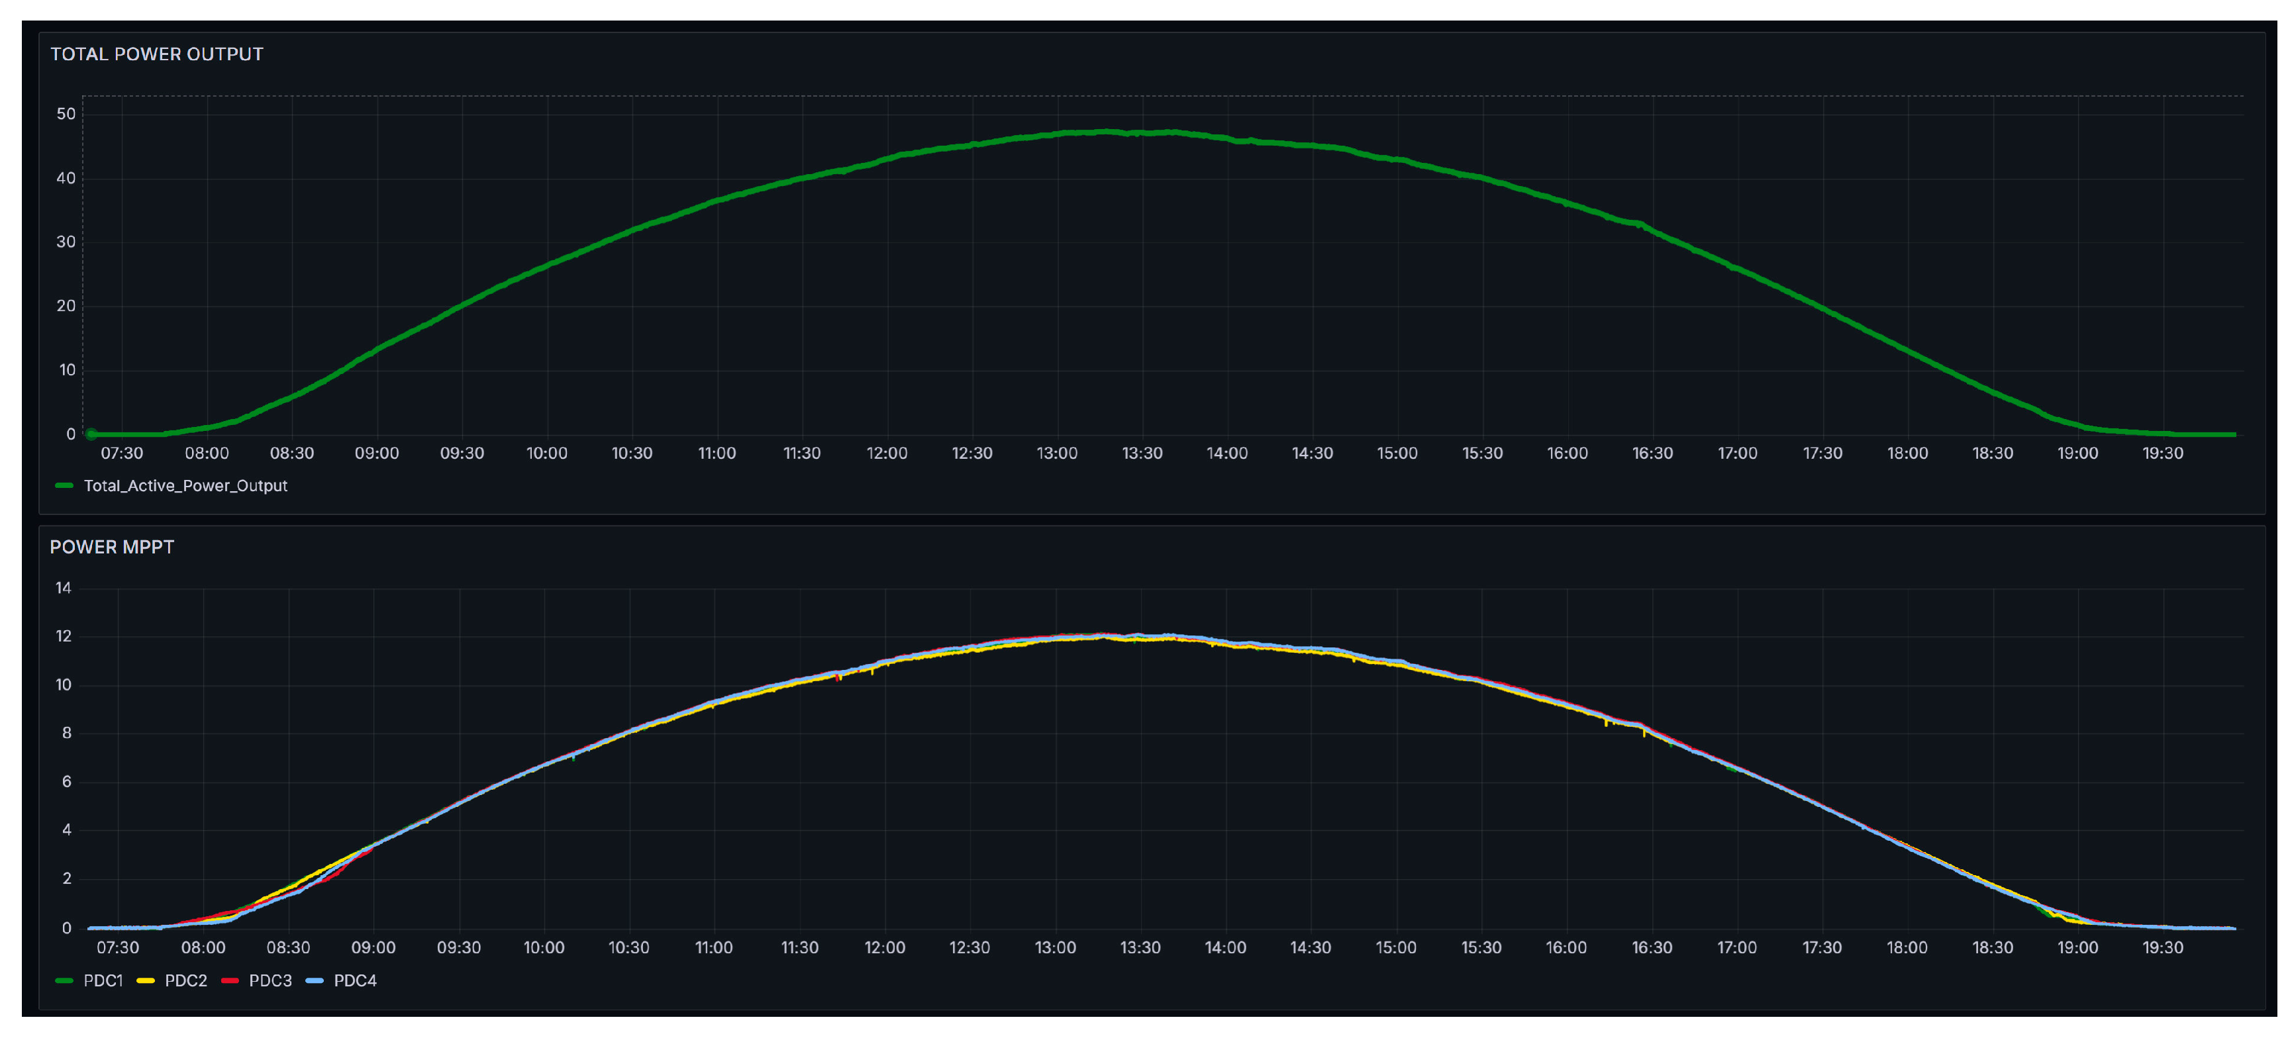Click the 40 value on Total Power y-axis
The width and height of the screenshot is (2288, 1040).
66,177
